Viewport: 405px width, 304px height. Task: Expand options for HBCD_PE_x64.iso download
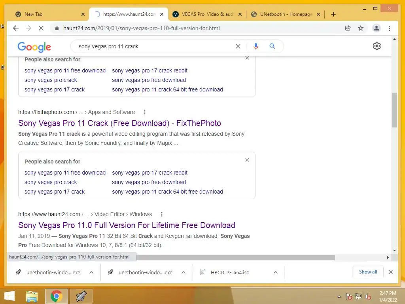pyautogui.click(x=276, y=272)
